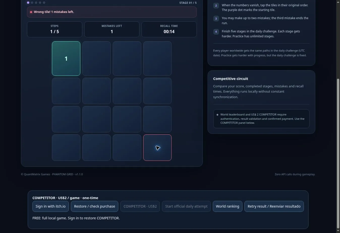Tap the second-row, third-column grid tile

click(x=127, y=91)
